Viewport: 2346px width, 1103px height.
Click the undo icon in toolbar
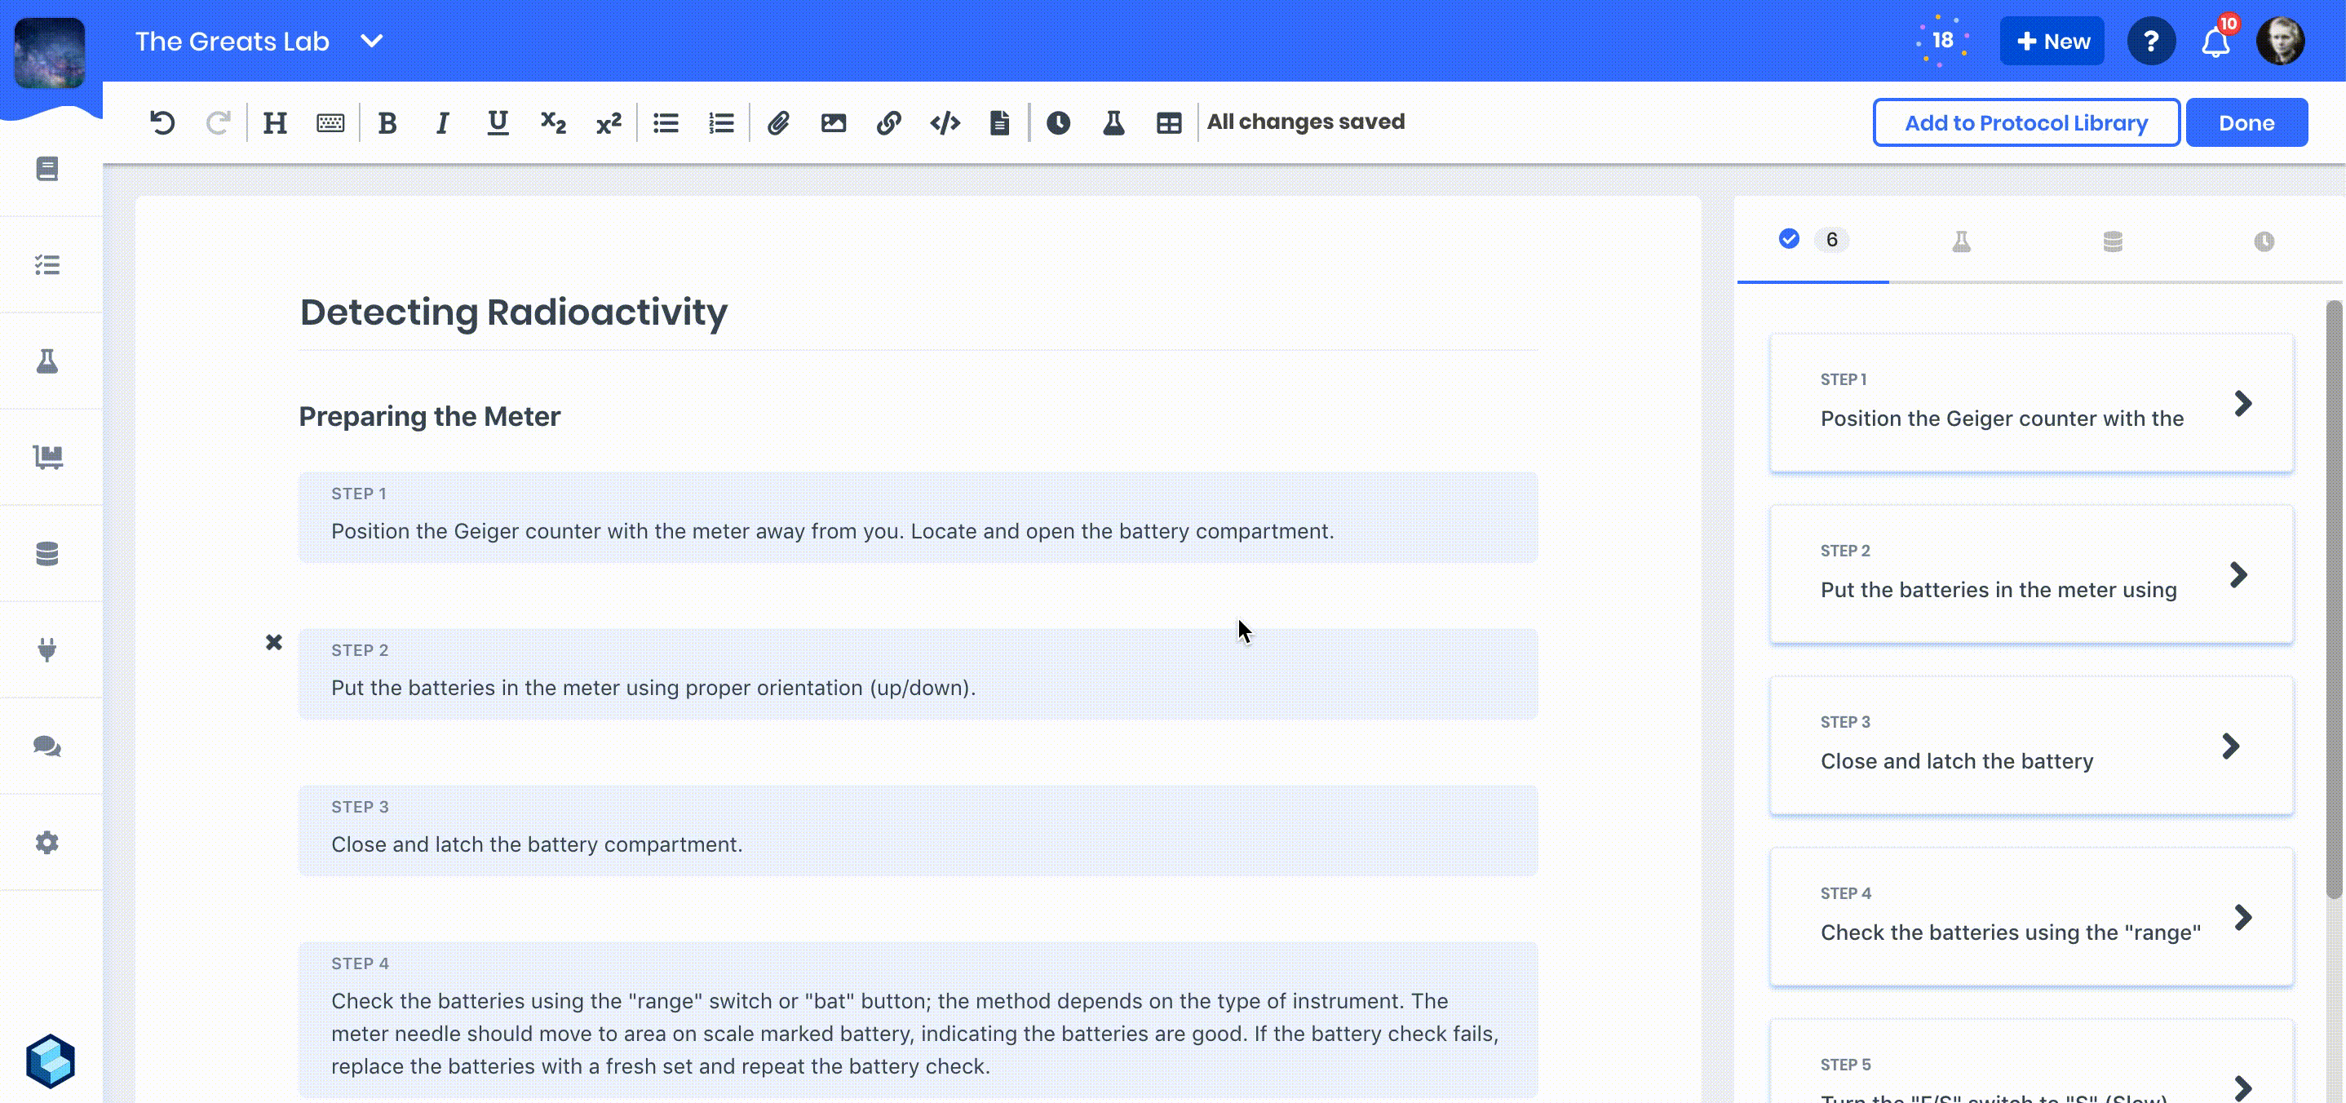pyautogui.click(x=162, y=122)
